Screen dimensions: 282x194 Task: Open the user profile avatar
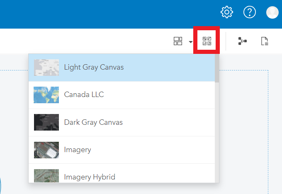[272, 12]
